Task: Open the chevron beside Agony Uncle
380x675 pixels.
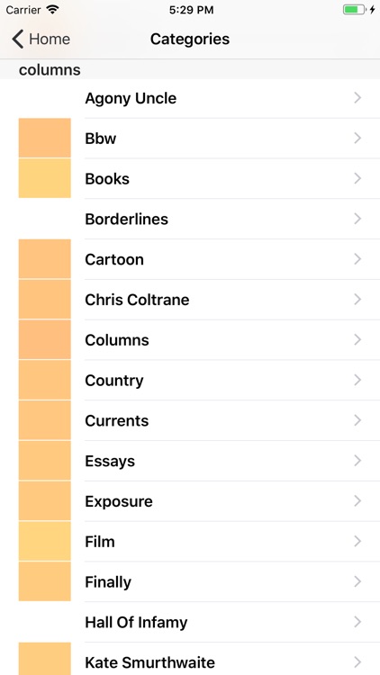Action: click(357, 98)
